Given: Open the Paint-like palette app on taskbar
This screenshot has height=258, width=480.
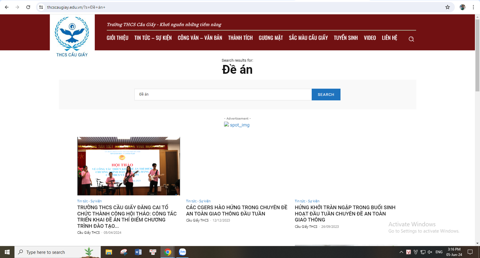Looking at the screenshot, I should coord(124,252).
